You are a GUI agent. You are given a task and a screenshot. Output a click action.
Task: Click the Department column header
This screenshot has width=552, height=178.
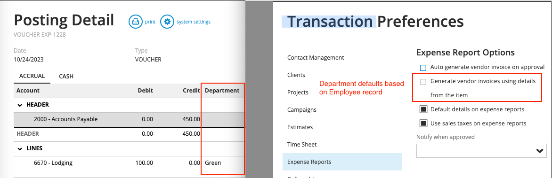(x=222, y=91)
